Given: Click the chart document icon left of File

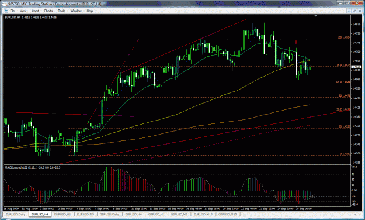Looking at the screenshot, I should [6, 11].
